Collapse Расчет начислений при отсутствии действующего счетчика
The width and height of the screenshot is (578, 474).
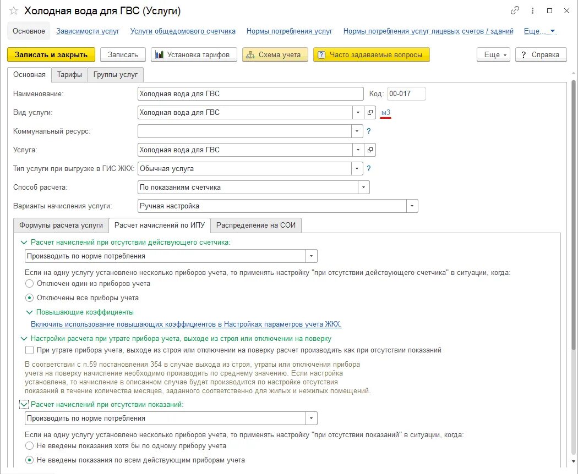[24, 242]
